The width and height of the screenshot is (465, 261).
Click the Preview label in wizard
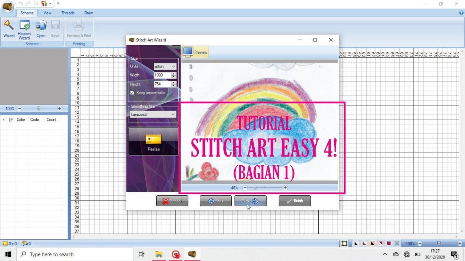(201, 52)
